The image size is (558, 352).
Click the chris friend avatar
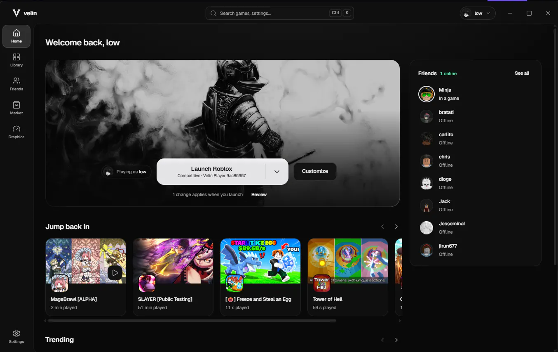click(x=427, y=161)
